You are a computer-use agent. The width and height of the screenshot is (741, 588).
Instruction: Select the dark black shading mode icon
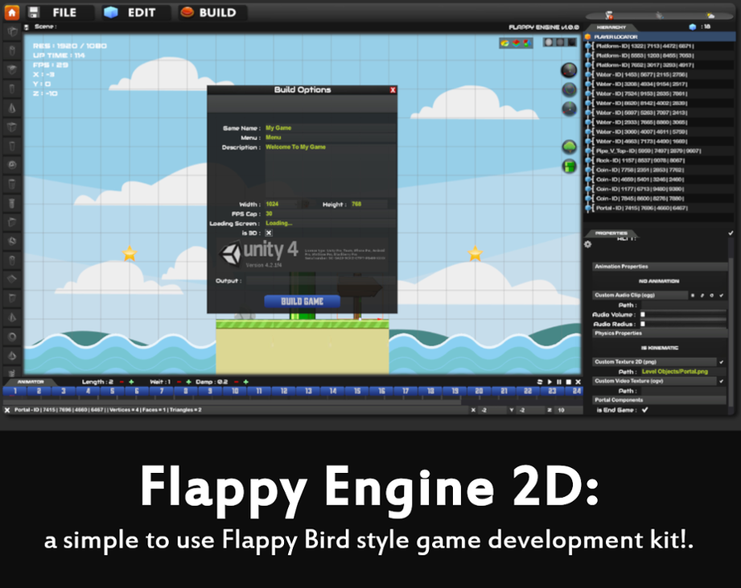point(572,42)
